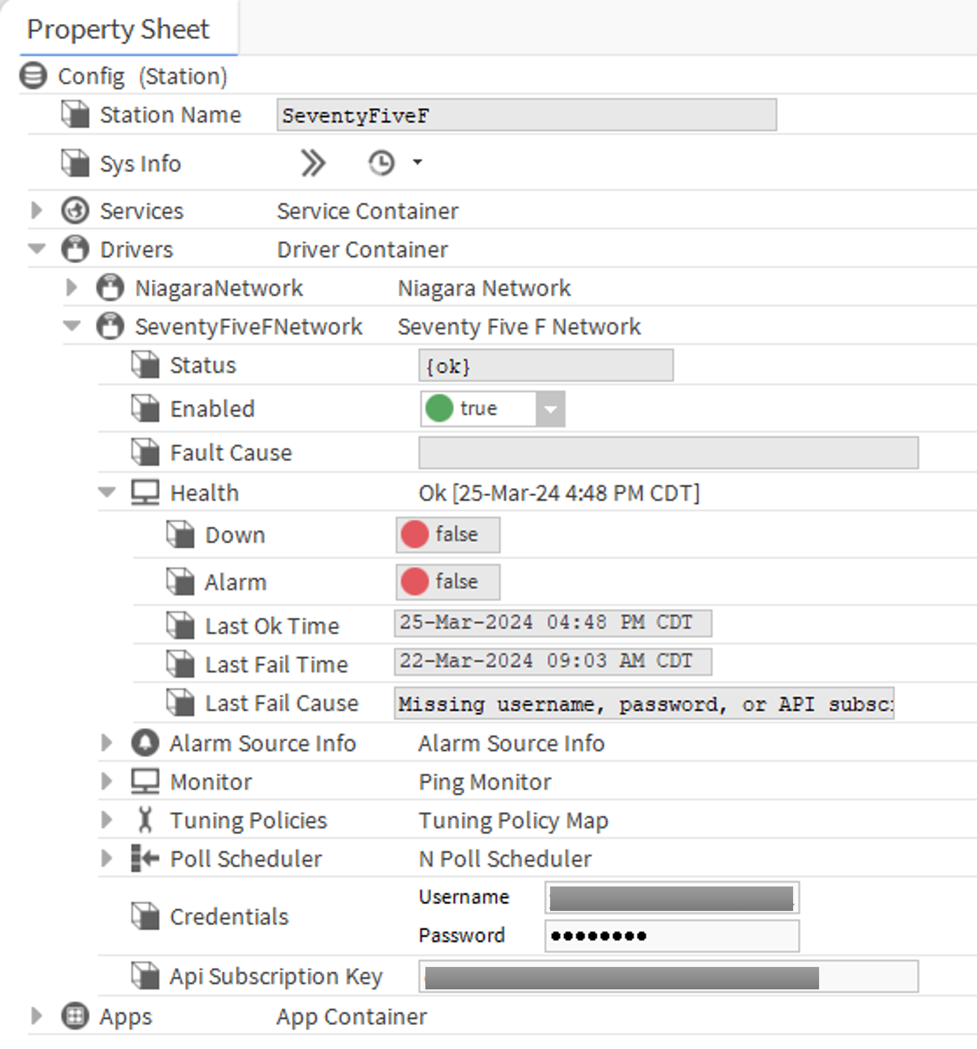The image size is (977, 1049).
Task: Click the Status field showing {ok}
Action: click(x=546, y=365)
